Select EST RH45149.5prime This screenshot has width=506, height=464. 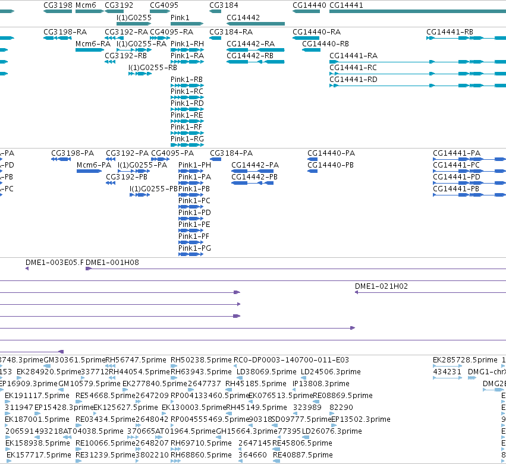point(256,407)
